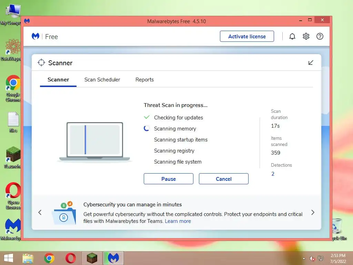
Task: Show hidden system tray icons
Action: tap(304, 258)
